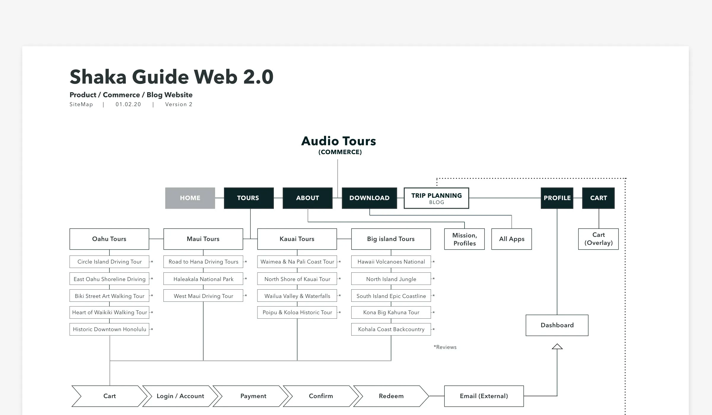Select South Island Epic Coastline
This screenshot has width=712, height=415.
tap(391, 296)
